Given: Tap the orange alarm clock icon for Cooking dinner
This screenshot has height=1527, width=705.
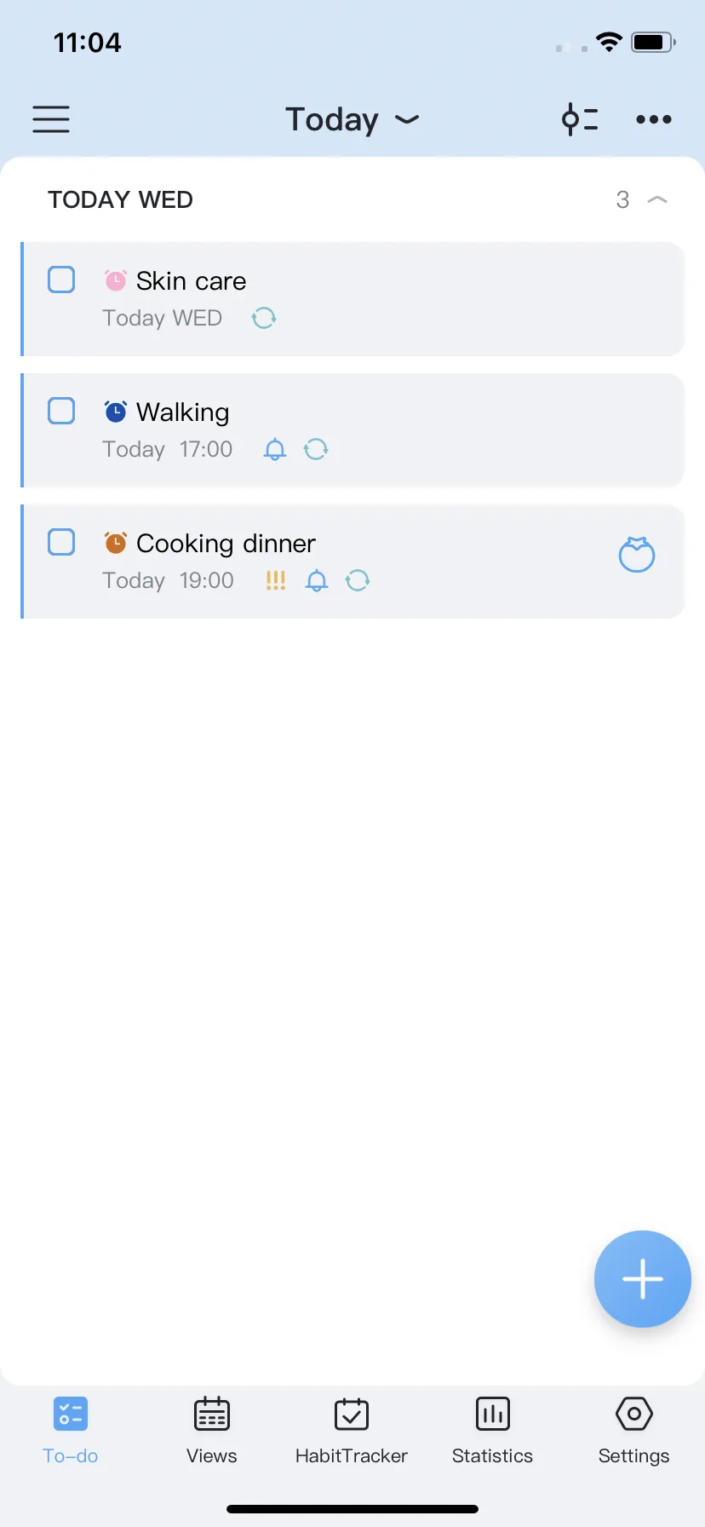Looking at the screenshot, I should [115, 543].
